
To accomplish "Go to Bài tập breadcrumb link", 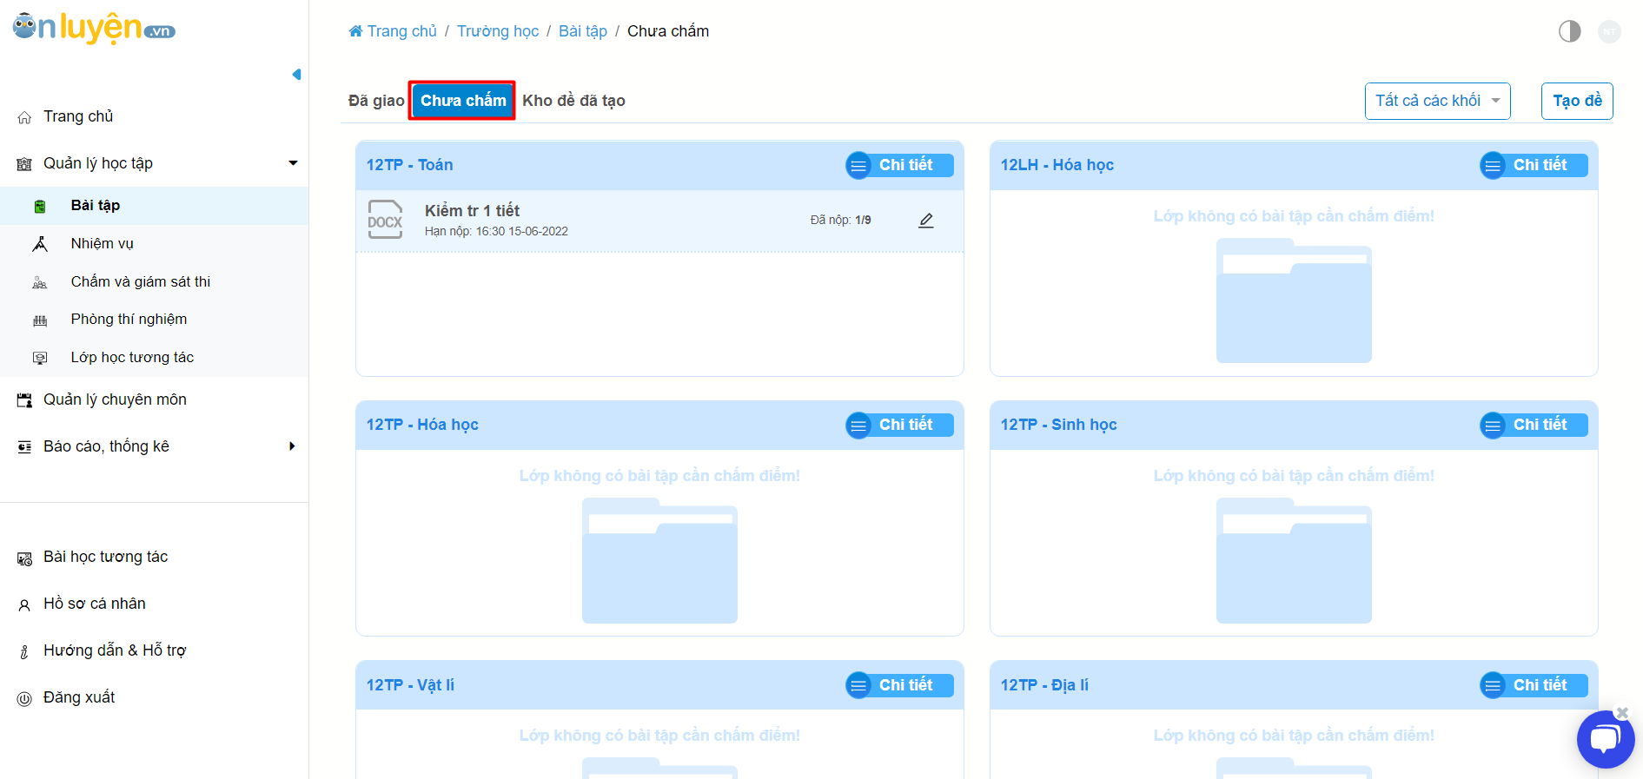I will (583, 31).
